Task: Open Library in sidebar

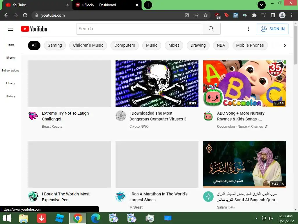Action: click(x=10, y=83)
